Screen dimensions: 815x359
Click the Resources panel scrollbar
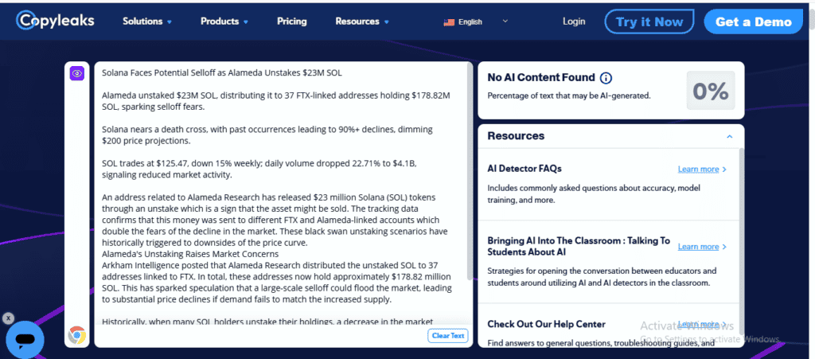pyautogui.click(x=741, y=241)
